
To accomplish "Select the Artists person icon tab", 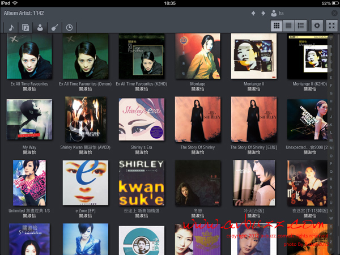I will point(40,27).
